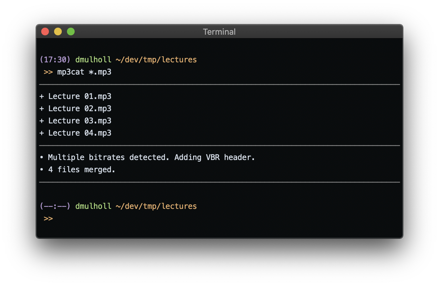Click the Lecture 02.mp3 output line
This screenshot has height=286, width=439.
tap(75, 109)
